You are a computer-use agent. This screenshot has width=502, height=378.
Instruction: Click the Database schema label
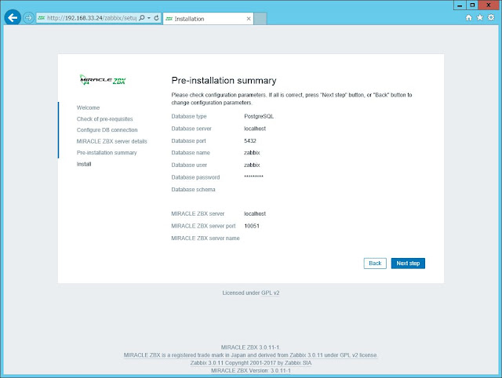(x=193, y=190)
